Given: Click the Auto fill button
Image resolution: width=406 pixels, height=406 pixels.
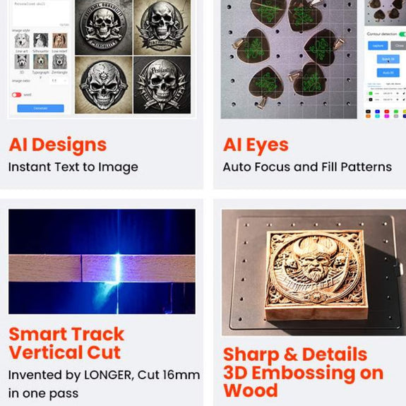Looking at the screenshot, I should pyautogui.click(x=388, y=73).
